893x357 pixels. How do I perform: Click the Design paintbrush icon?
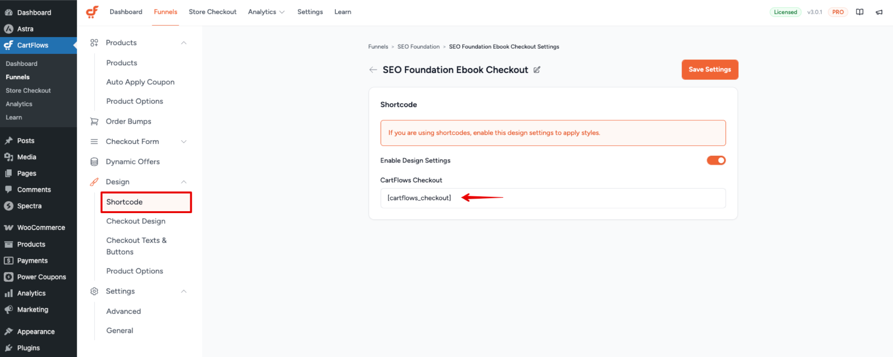click(94, 182)
